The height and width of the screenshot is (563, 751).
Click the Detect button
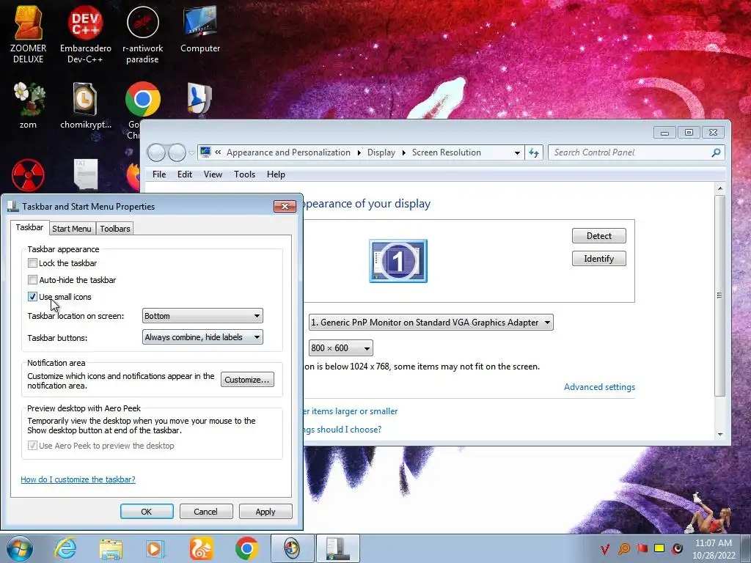pos(598,235)
